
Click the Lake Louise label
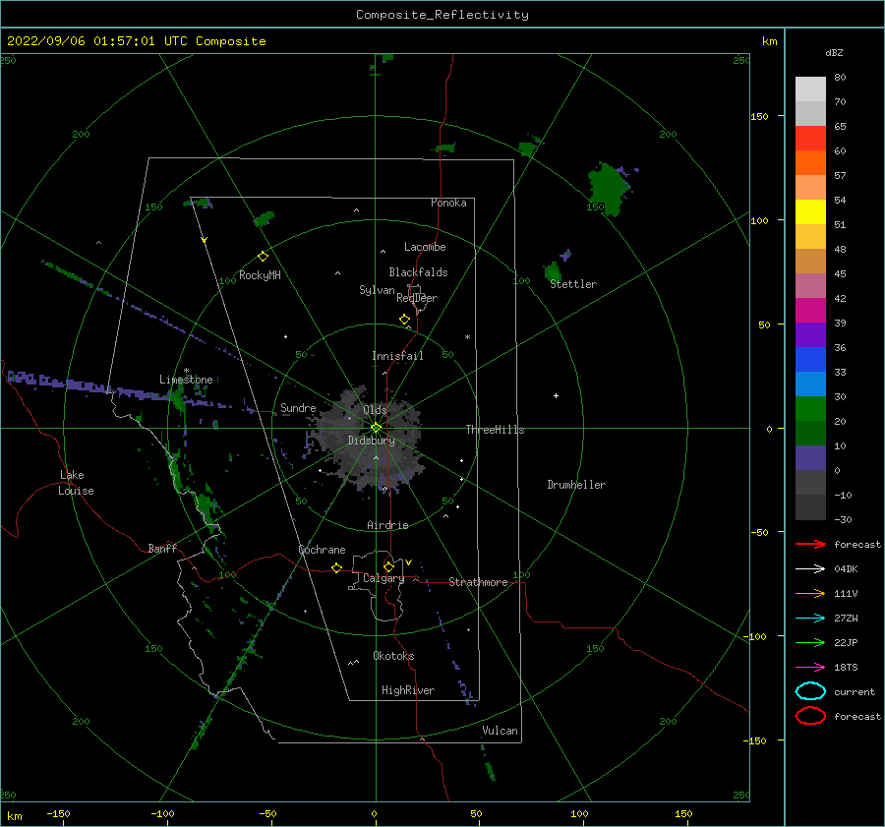76,483
